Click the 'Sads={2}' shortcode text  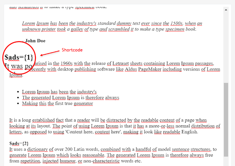[x=19, y=144]
